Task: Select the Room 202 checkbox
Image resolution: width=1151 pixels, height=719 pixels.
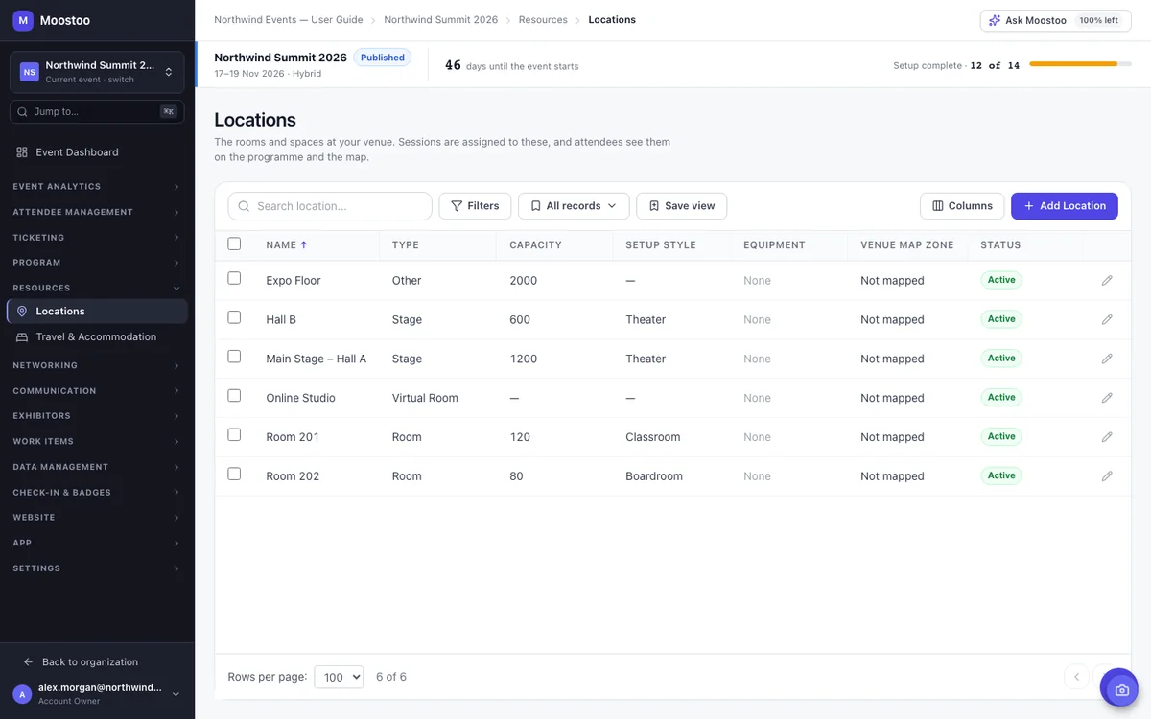Action: pos(234,474)
